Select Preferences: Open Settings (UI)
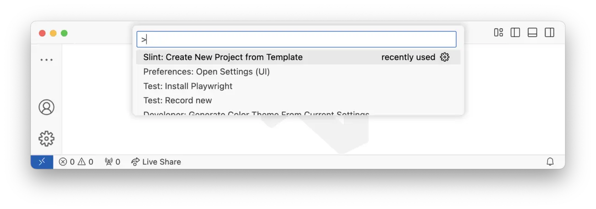This screenshot has height=209, width=596. (x=206, y=72)
